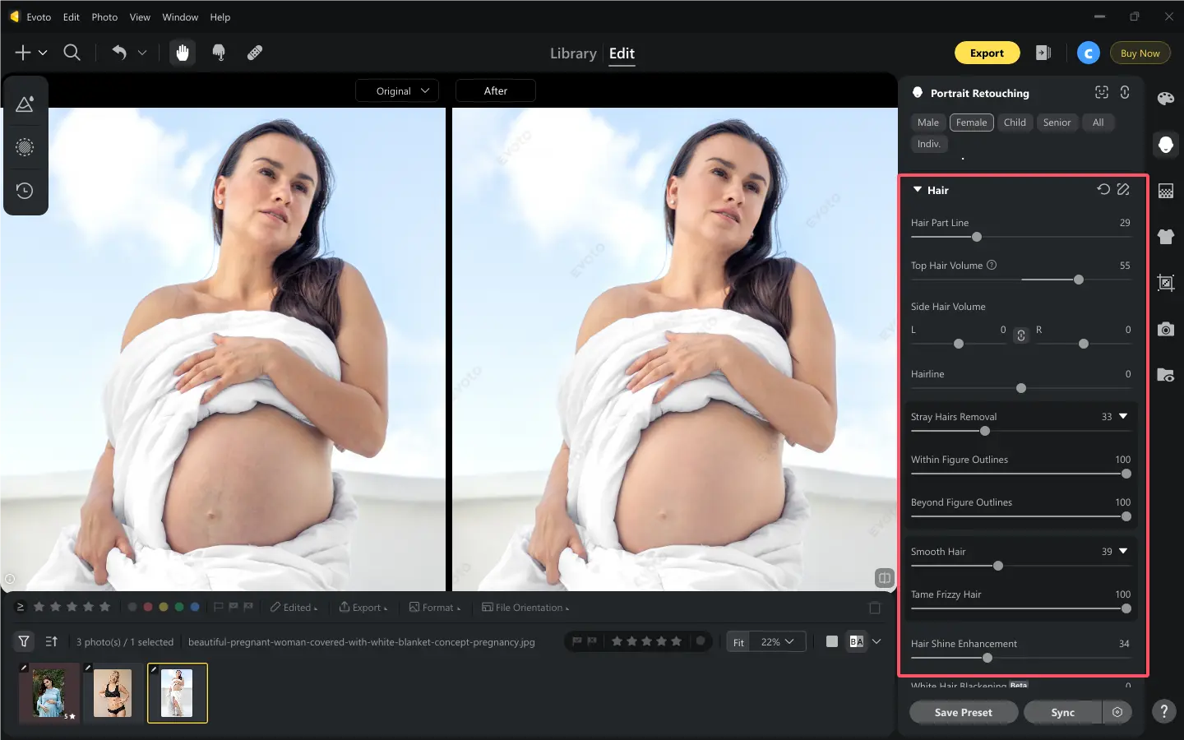Delete photo with trash icon
This screenshot has height=740, width=1184.
tap(875, 608)
